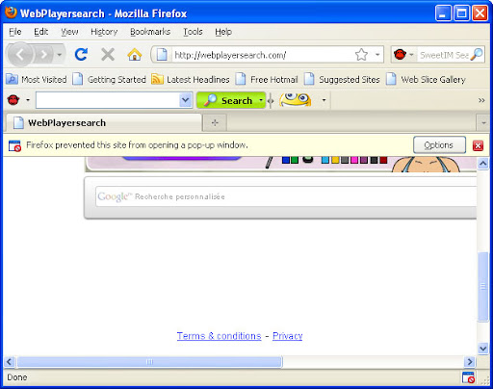The height and width of the screenshot is (389, 493).
Task: Open new tab with the plus button
Action: pyautogui.click(x=215, y=122)
